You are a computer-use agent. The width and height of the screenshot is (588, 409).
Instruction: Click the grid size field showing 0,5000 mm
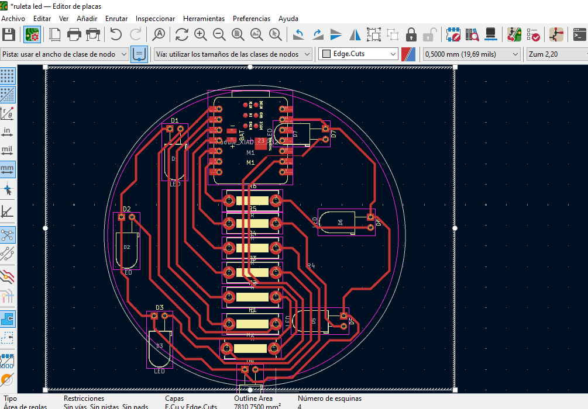[x=471, y=54]
